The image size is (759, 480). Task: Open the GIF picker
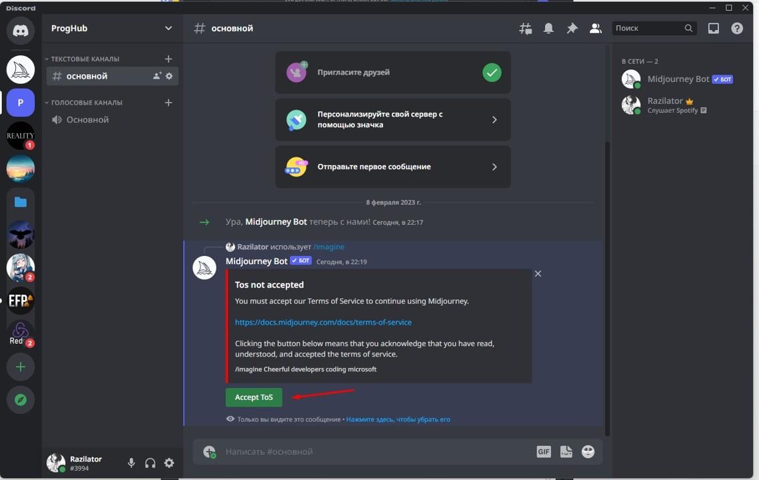tap(544, 452)
